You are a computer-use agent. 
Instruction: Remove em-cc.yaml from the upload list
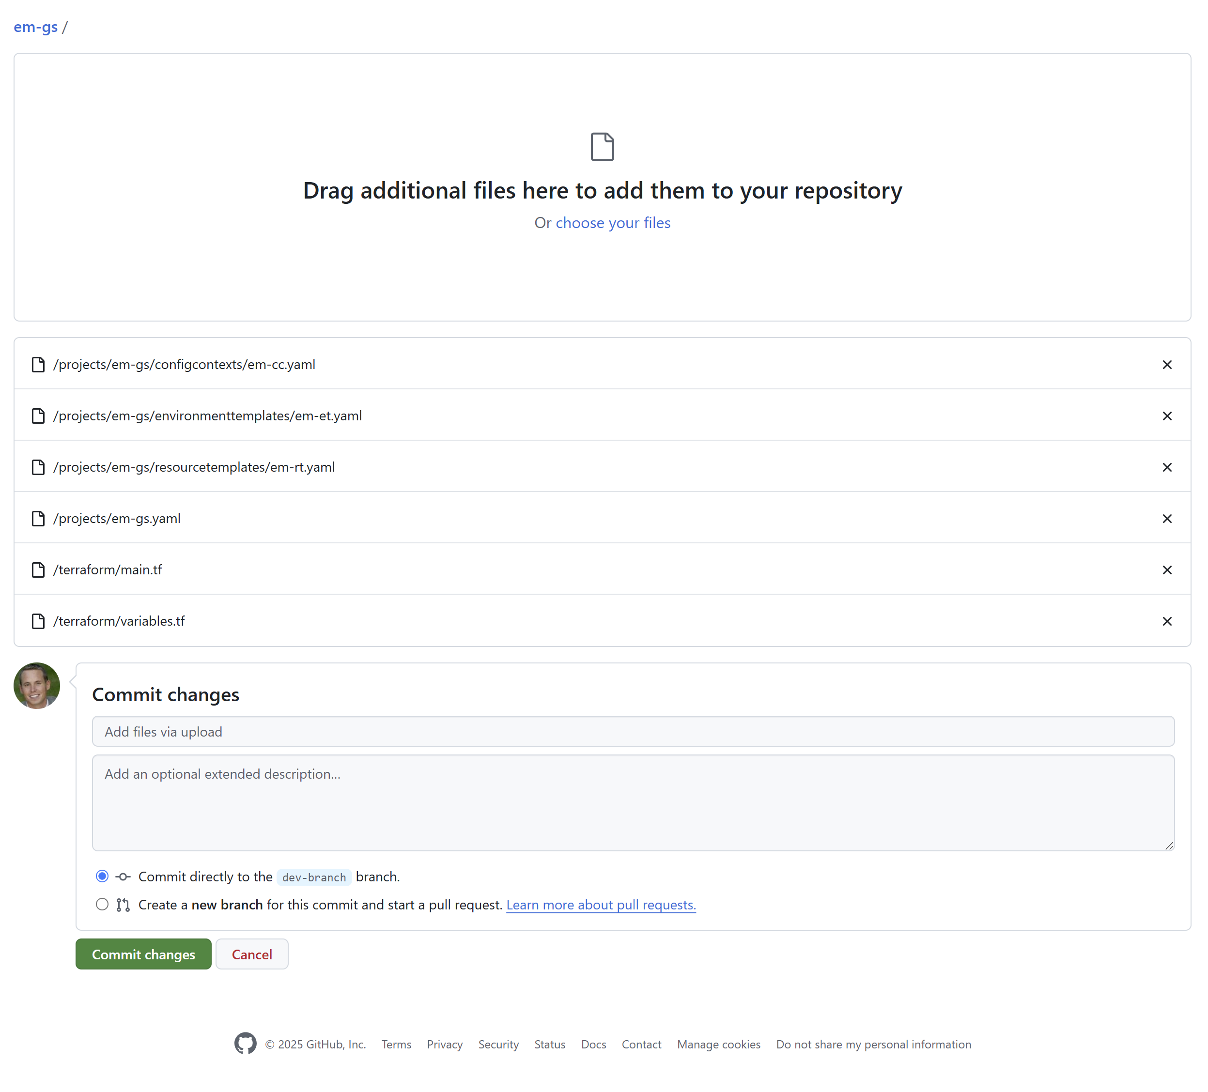(1167, 365)
